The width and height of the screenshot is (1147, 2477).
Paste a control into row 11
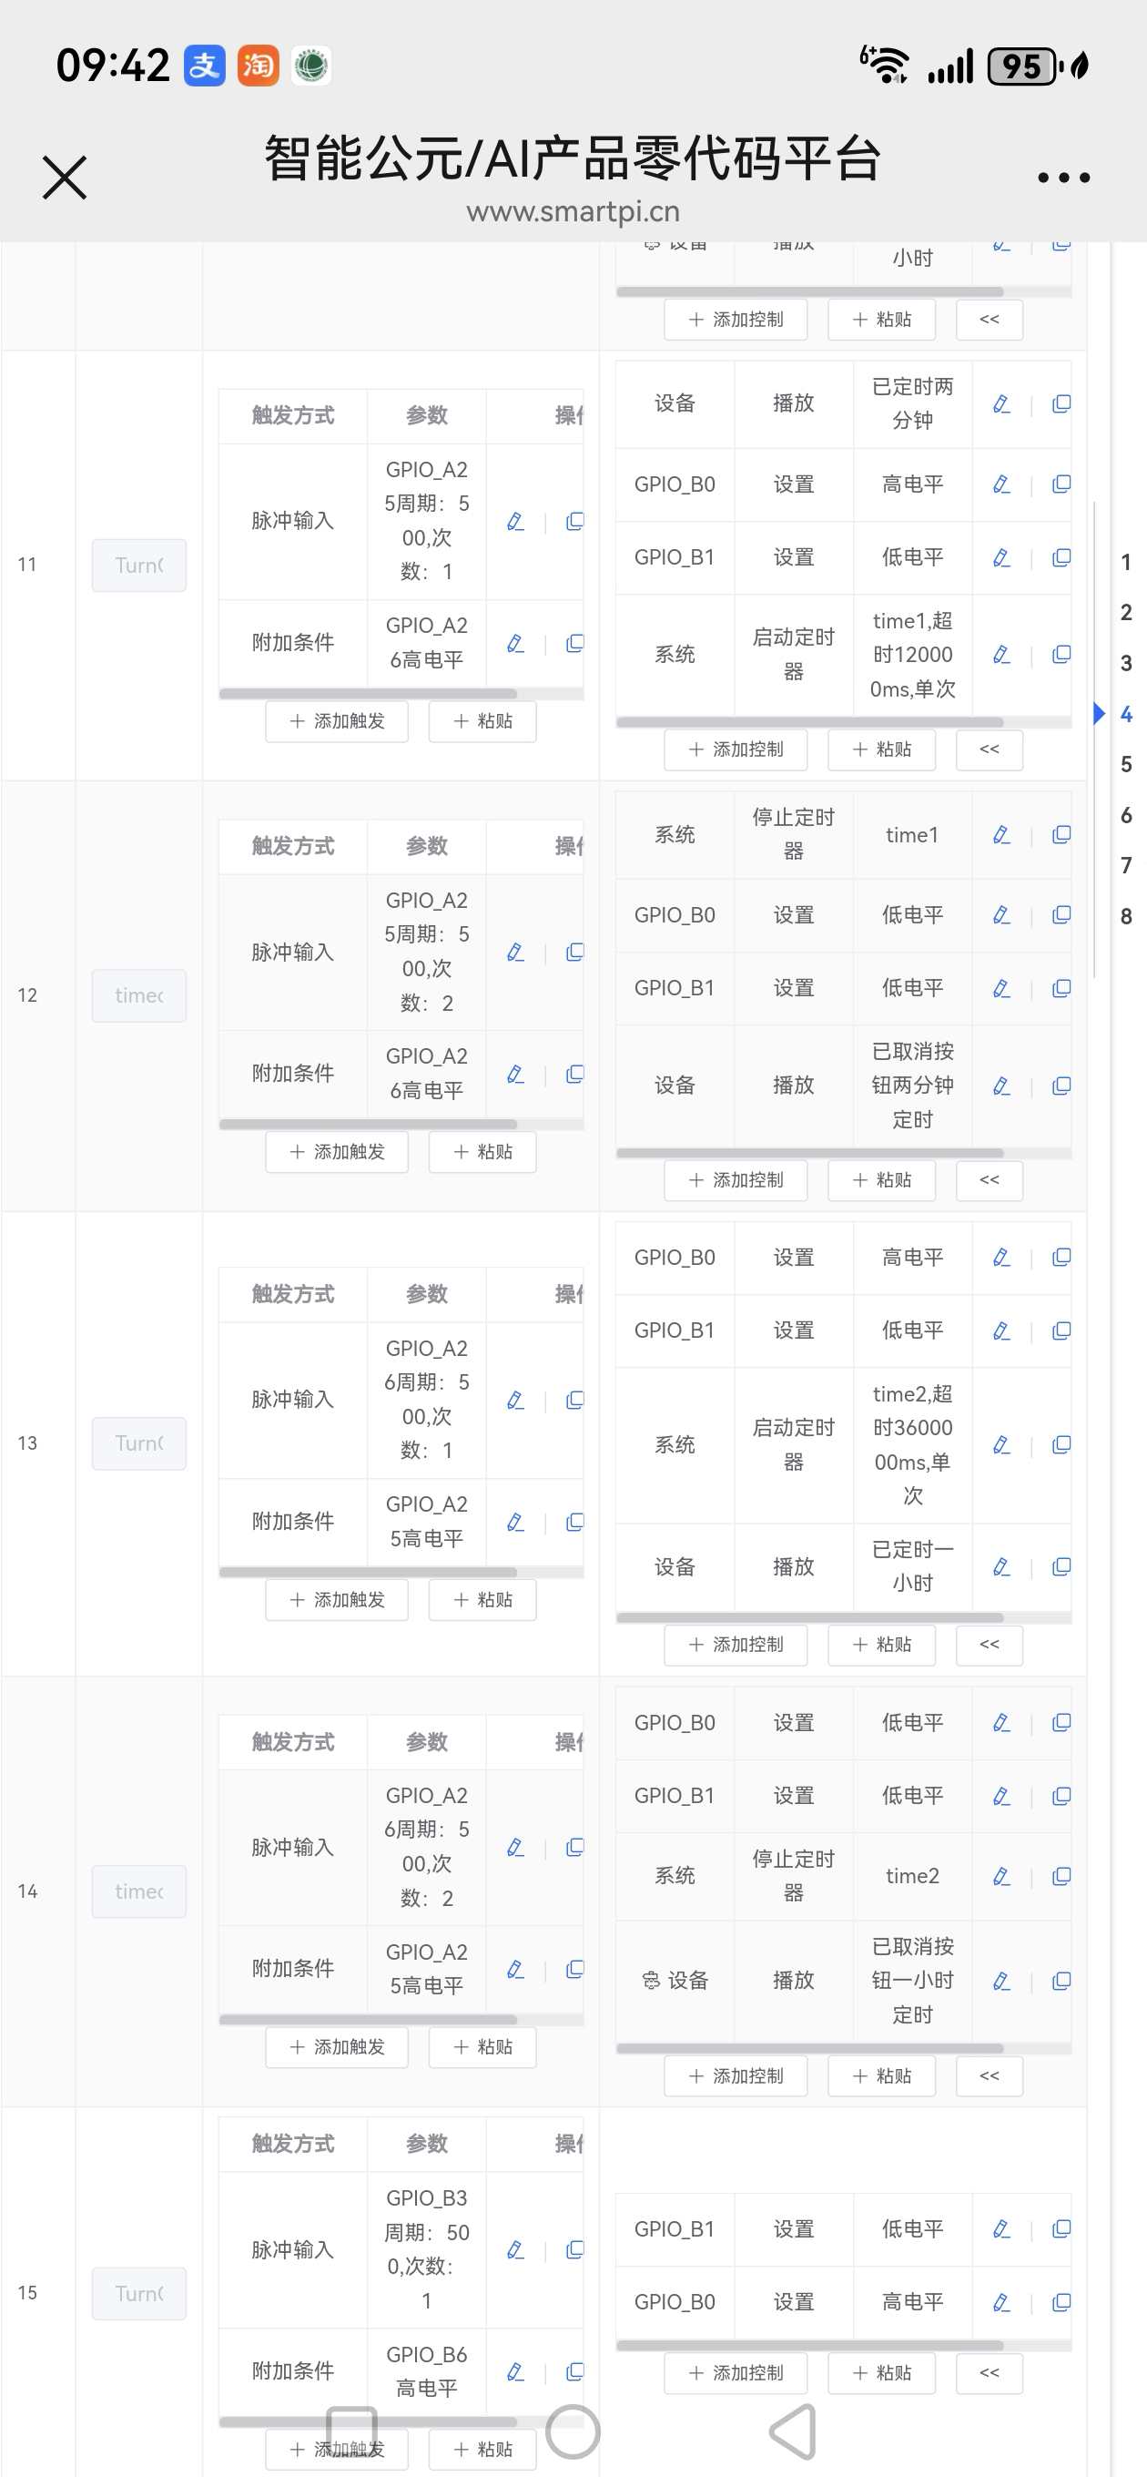pos(881,749)
